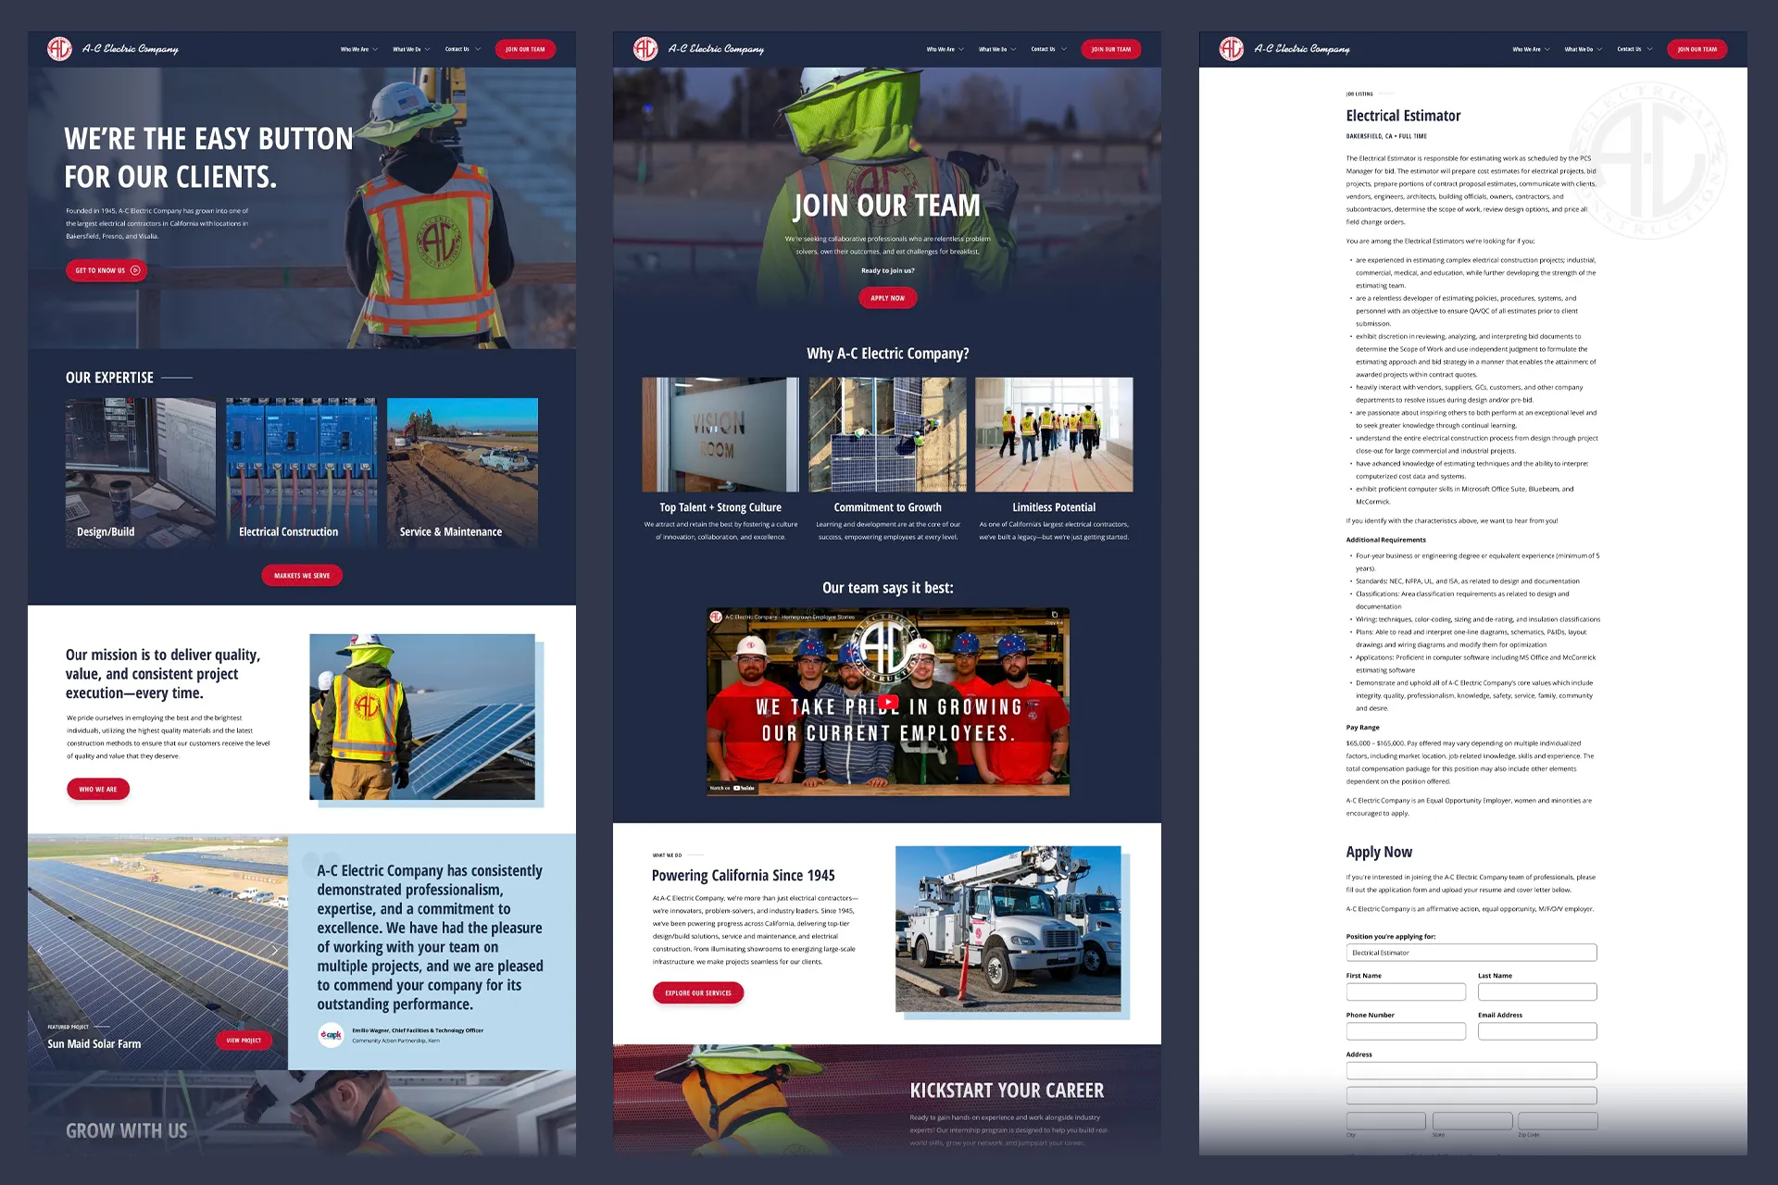Click the First Name input field
The height and width of the screenshot is (1185, 1778).
(x=1405, y=992)
